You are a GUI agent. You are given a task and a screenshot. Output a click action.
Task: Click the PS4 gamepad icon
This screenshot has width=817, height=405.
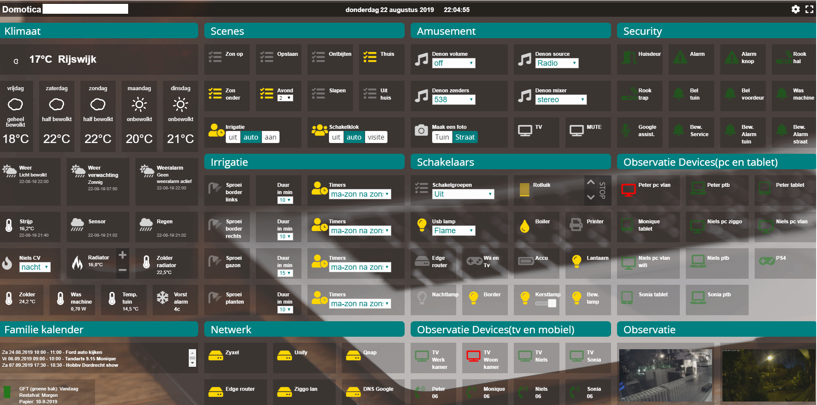coord(766,261)
